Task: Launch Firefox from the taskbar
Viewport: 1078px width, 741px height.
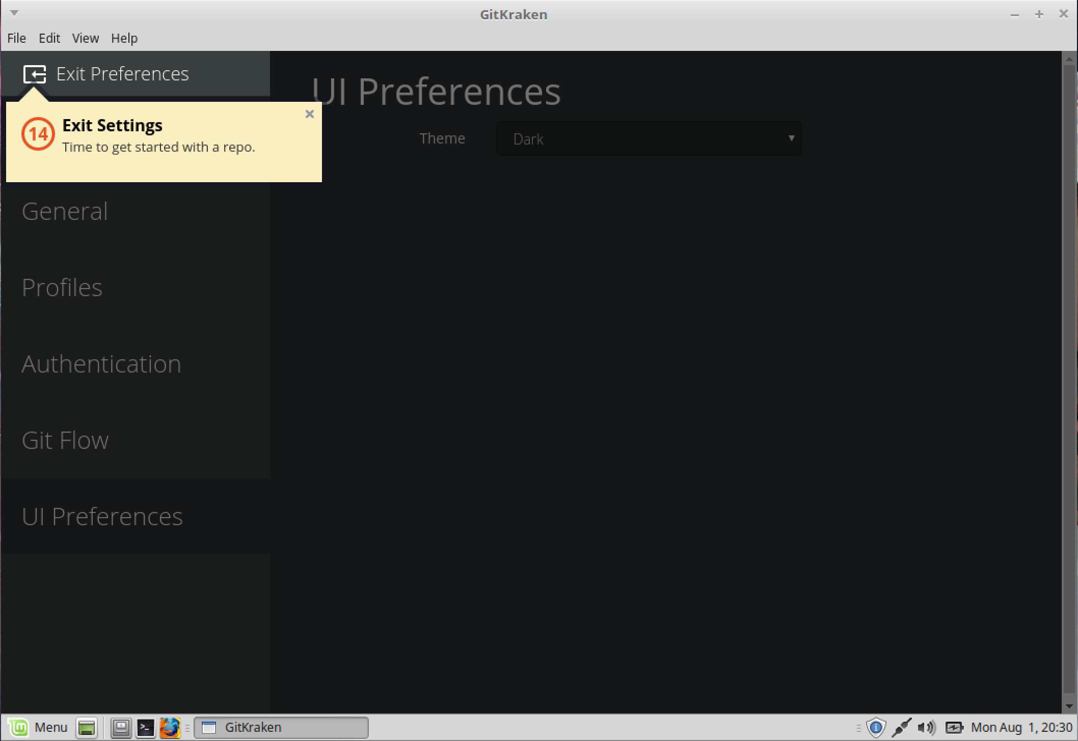Action: (x=170, y=728)
